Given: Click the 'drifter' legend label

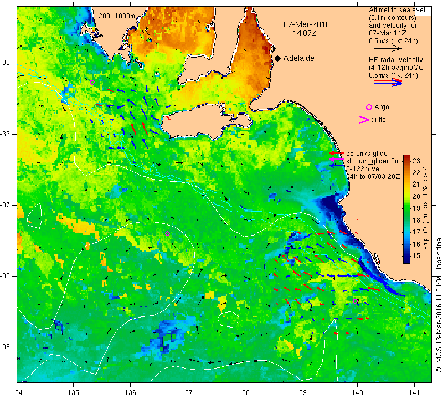Looking at the screenshot, I should click(379, 120).
